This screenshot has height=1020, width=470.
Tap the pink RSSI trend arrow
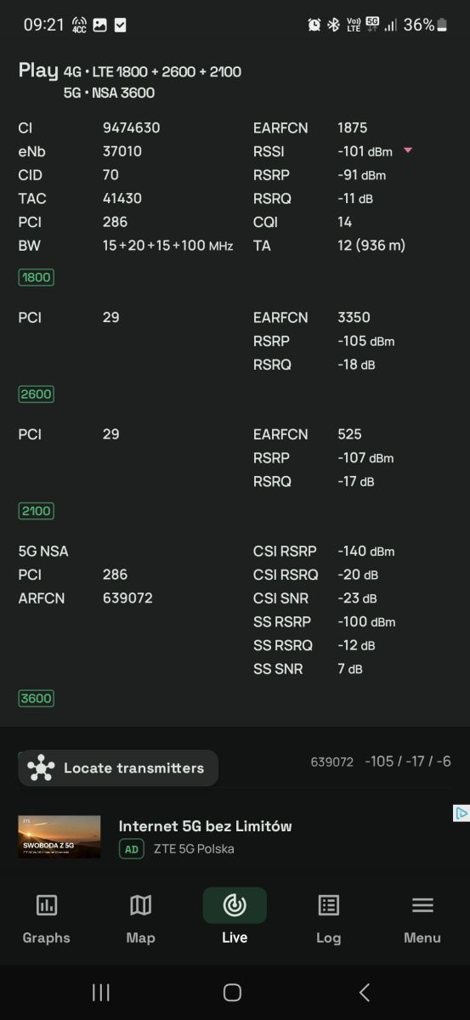click(x=408, y=150)
